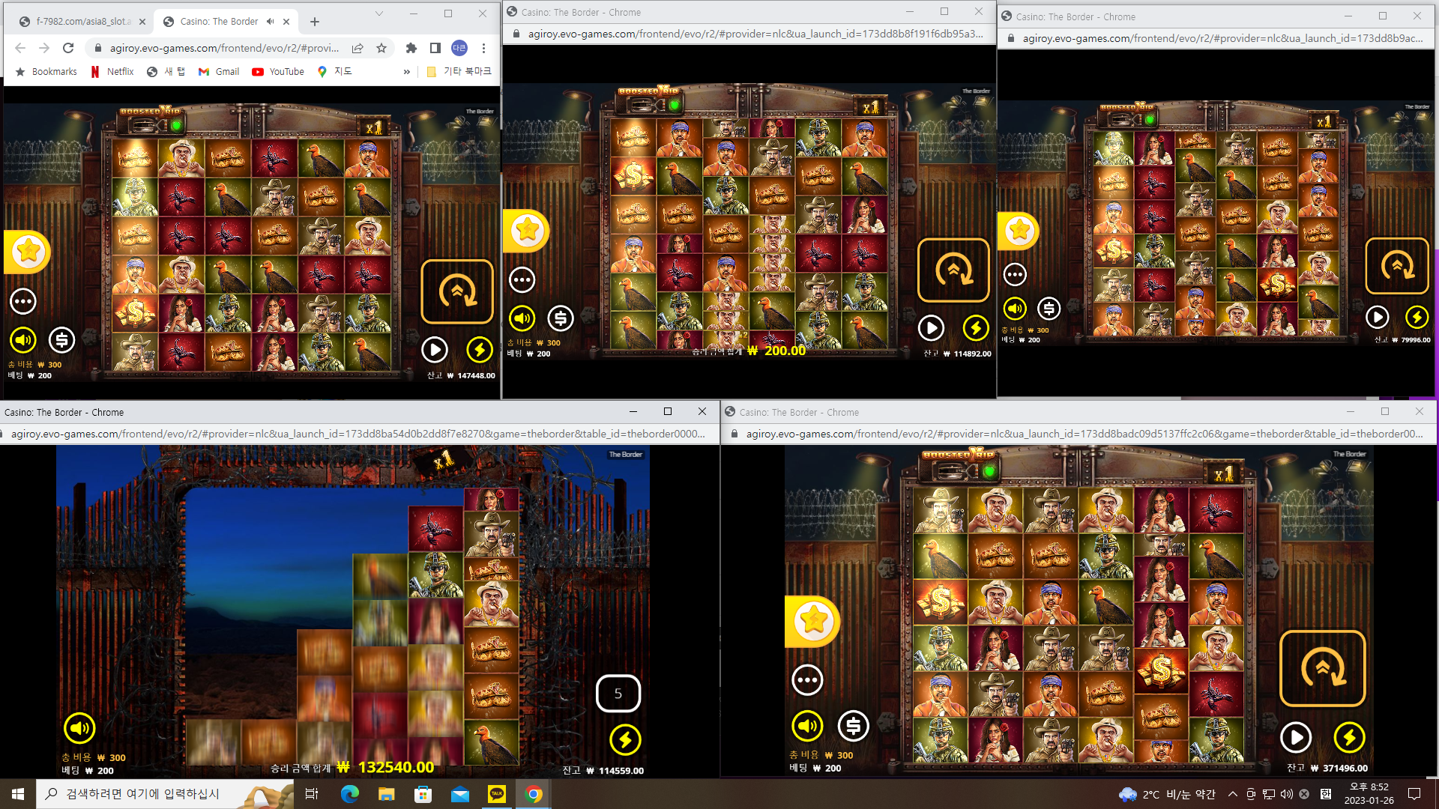Open bet coin settings, balance 114892.00 game
Screen dimensions: 1439x809
(561, 318)
